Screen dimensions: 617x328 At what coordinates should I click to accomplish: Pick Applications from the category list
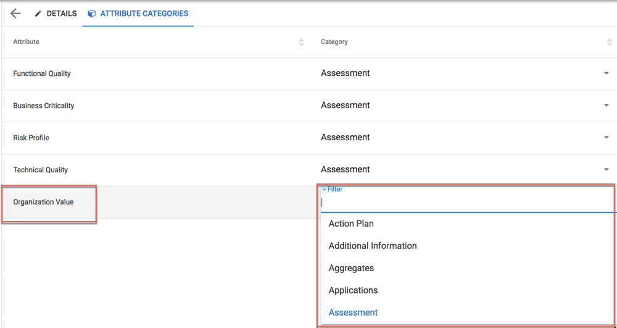[353, 290]
